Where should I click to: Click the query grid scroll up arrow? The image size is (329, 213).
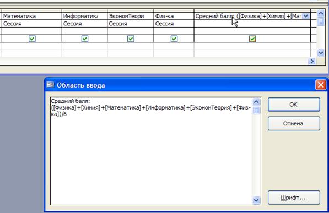[321, 14]
